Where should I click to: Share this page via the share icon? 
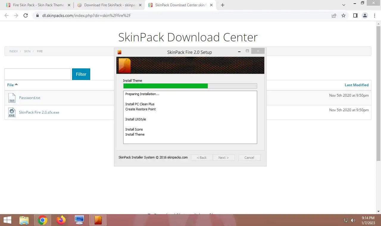(x=334, y=15)
